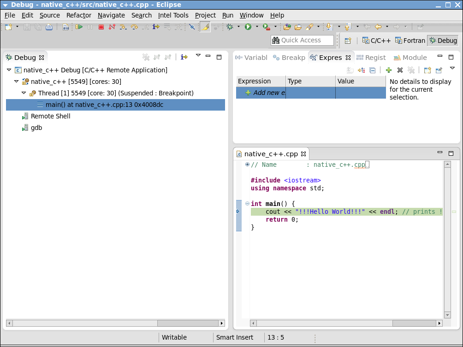Image resolution: width=463 pixels, height=347 pixels.
Task: Click the Previous Annotation icon
Action: [348, 27]
